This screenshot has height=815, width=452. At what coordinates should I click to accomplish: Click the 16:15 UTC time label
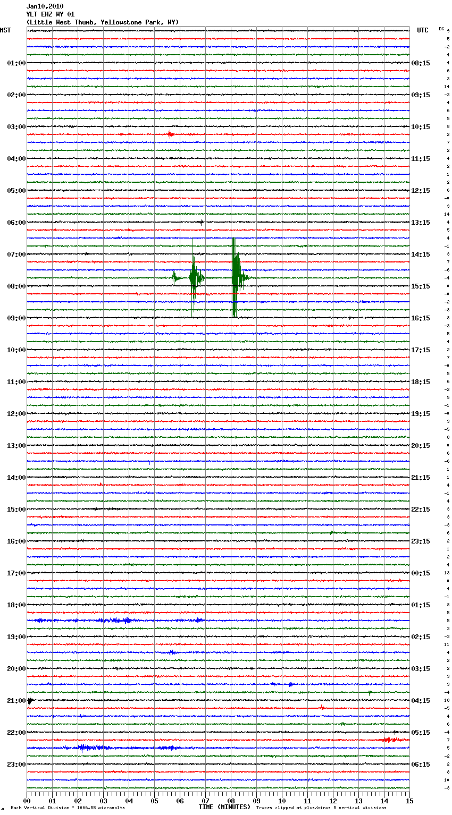[x=421, y=318]
